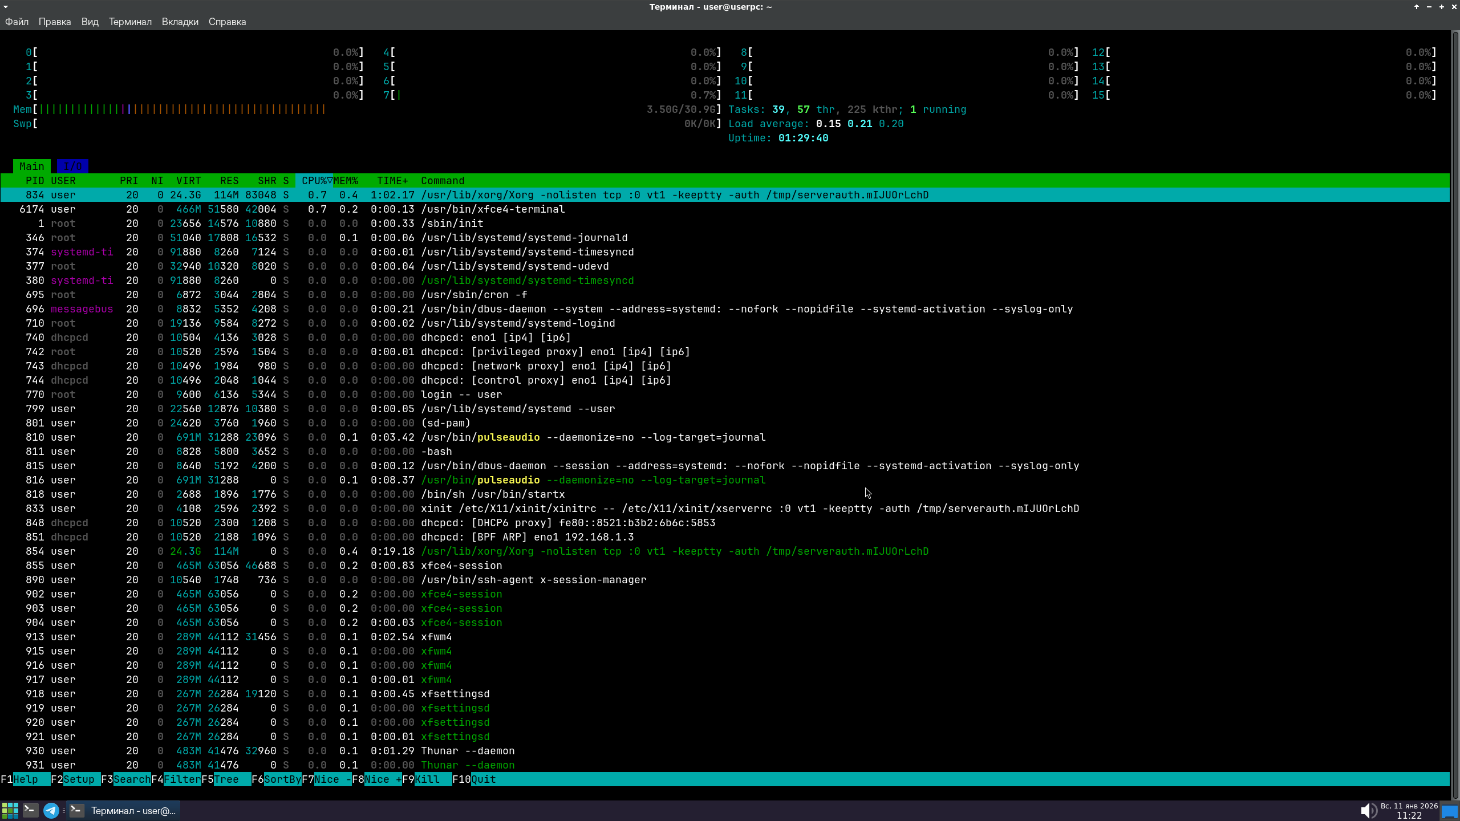
Task: Open the Файл menu
Action: (x=17, y=22)
